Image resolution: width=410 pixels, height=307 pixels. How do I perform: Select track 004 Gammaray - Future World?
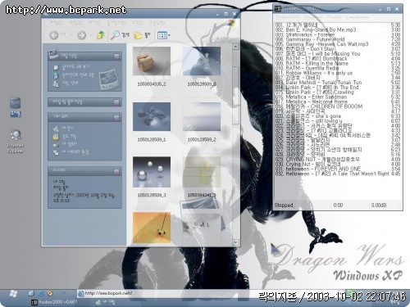click(338, 39)
